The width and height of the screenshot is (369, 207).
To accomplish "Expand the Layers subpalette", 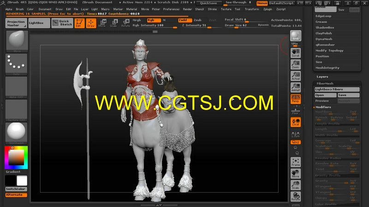I will (322, 77).
